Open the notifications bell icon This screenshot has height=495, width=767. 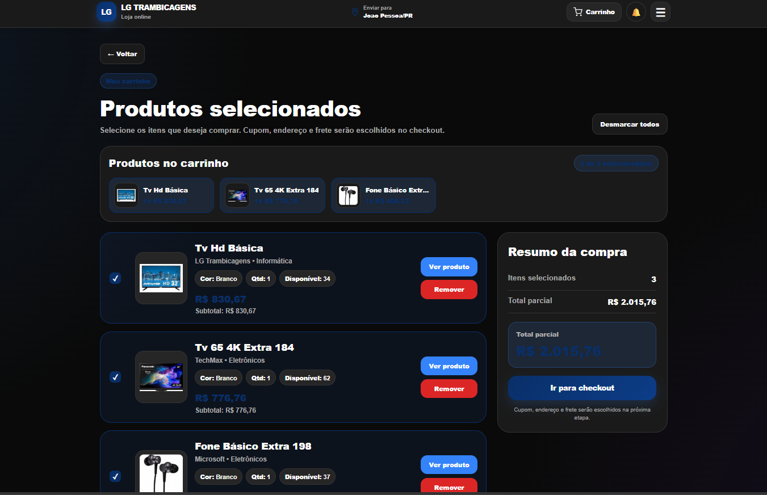[636, 12]
